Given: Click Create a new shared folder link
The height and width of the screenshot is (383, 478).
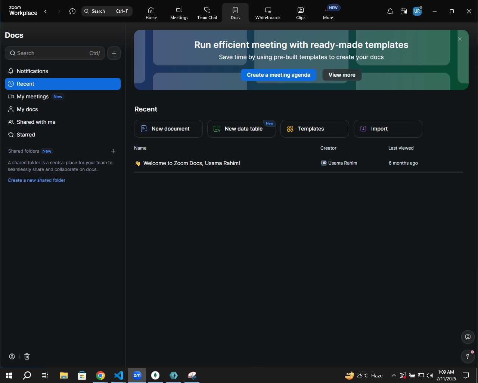Looking at the screenshot, I should (37, 180).
